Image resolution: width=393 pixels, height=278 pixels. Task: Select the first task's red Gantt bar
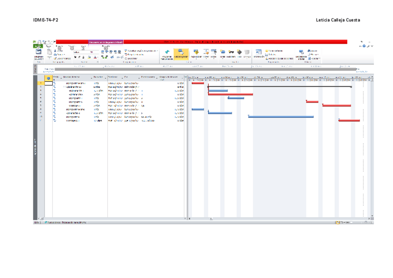198,83
